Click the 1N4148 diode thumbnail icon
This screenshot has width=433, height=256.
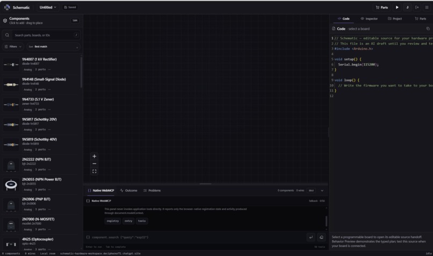click(x=11, y=85)
